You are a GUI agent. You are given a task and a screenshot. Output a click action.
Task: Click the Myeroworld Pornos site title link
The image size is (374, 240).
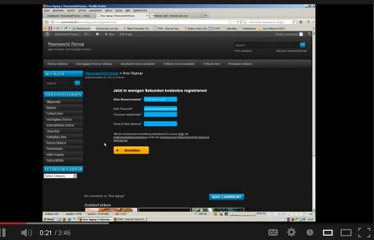click(66, 44)
